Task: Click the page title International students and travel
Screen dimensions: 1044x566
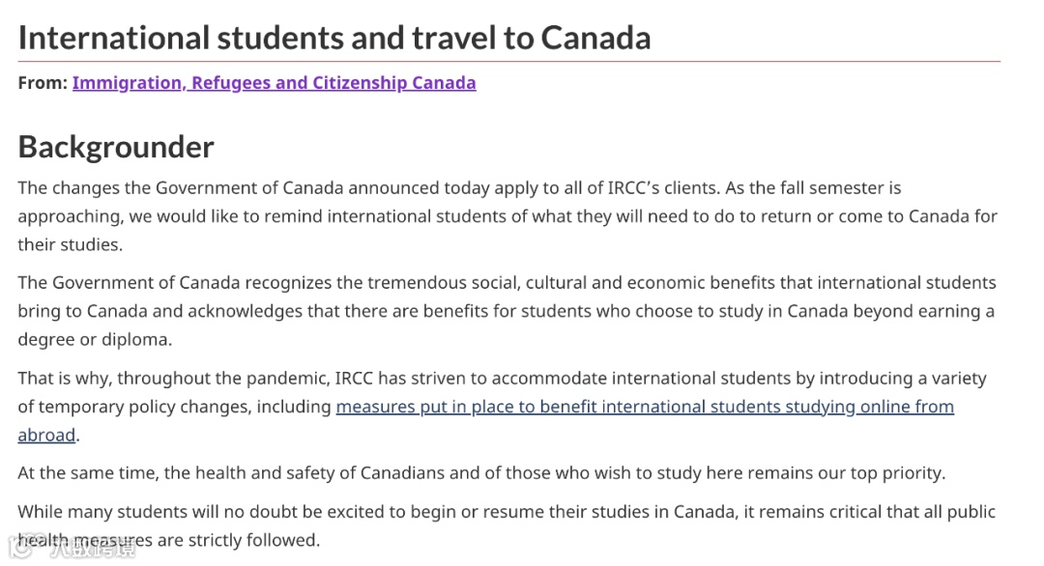Action: 333,38
